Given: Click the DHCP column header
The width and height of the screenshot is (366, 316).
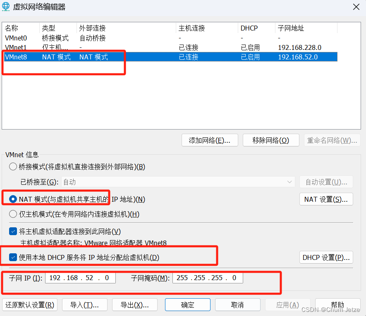Looking at the screenshot, I should coord(256,28).
